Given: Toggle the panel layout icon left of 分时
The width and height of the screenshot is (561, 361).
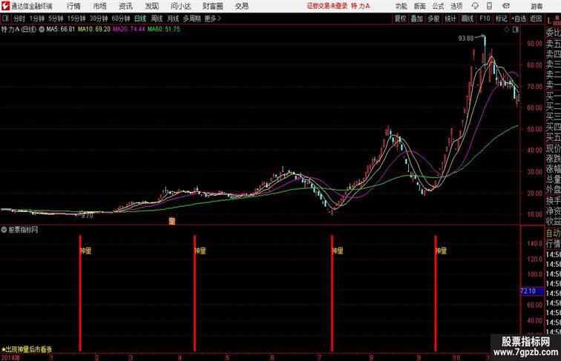Looking at the screenshot, I should point(5,19).
